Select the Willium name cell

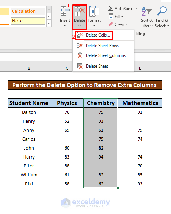tap(29, 175)
